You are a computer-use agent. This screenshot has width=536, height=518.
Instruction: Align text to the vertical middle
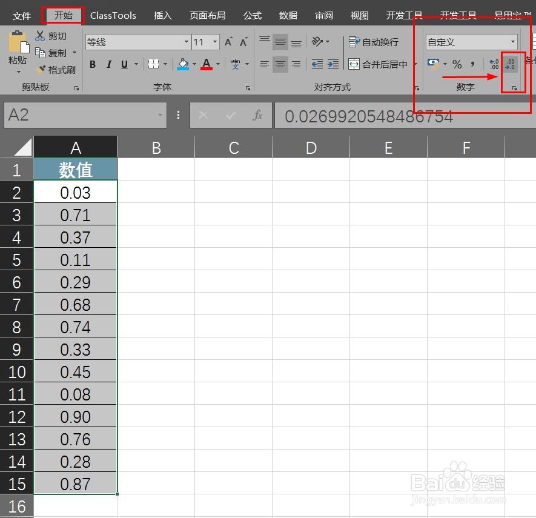[280, 42]
